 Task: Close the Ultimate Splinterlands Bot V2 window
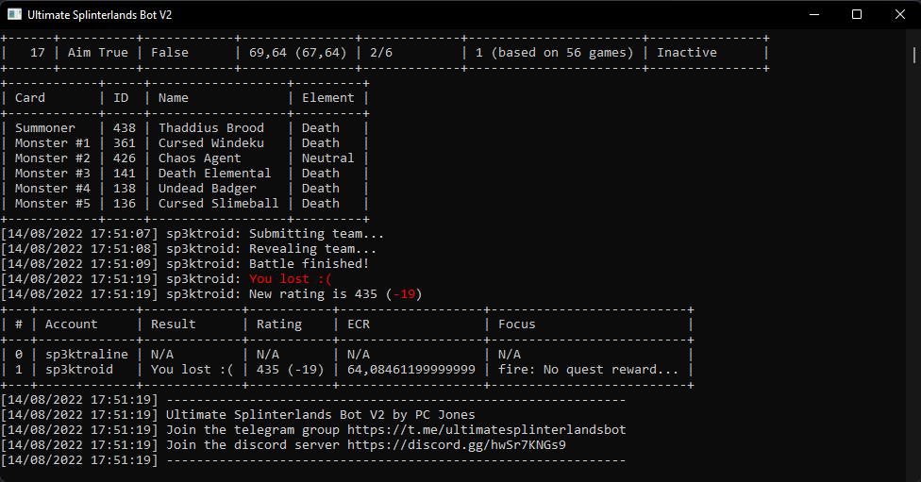(900, 15)
